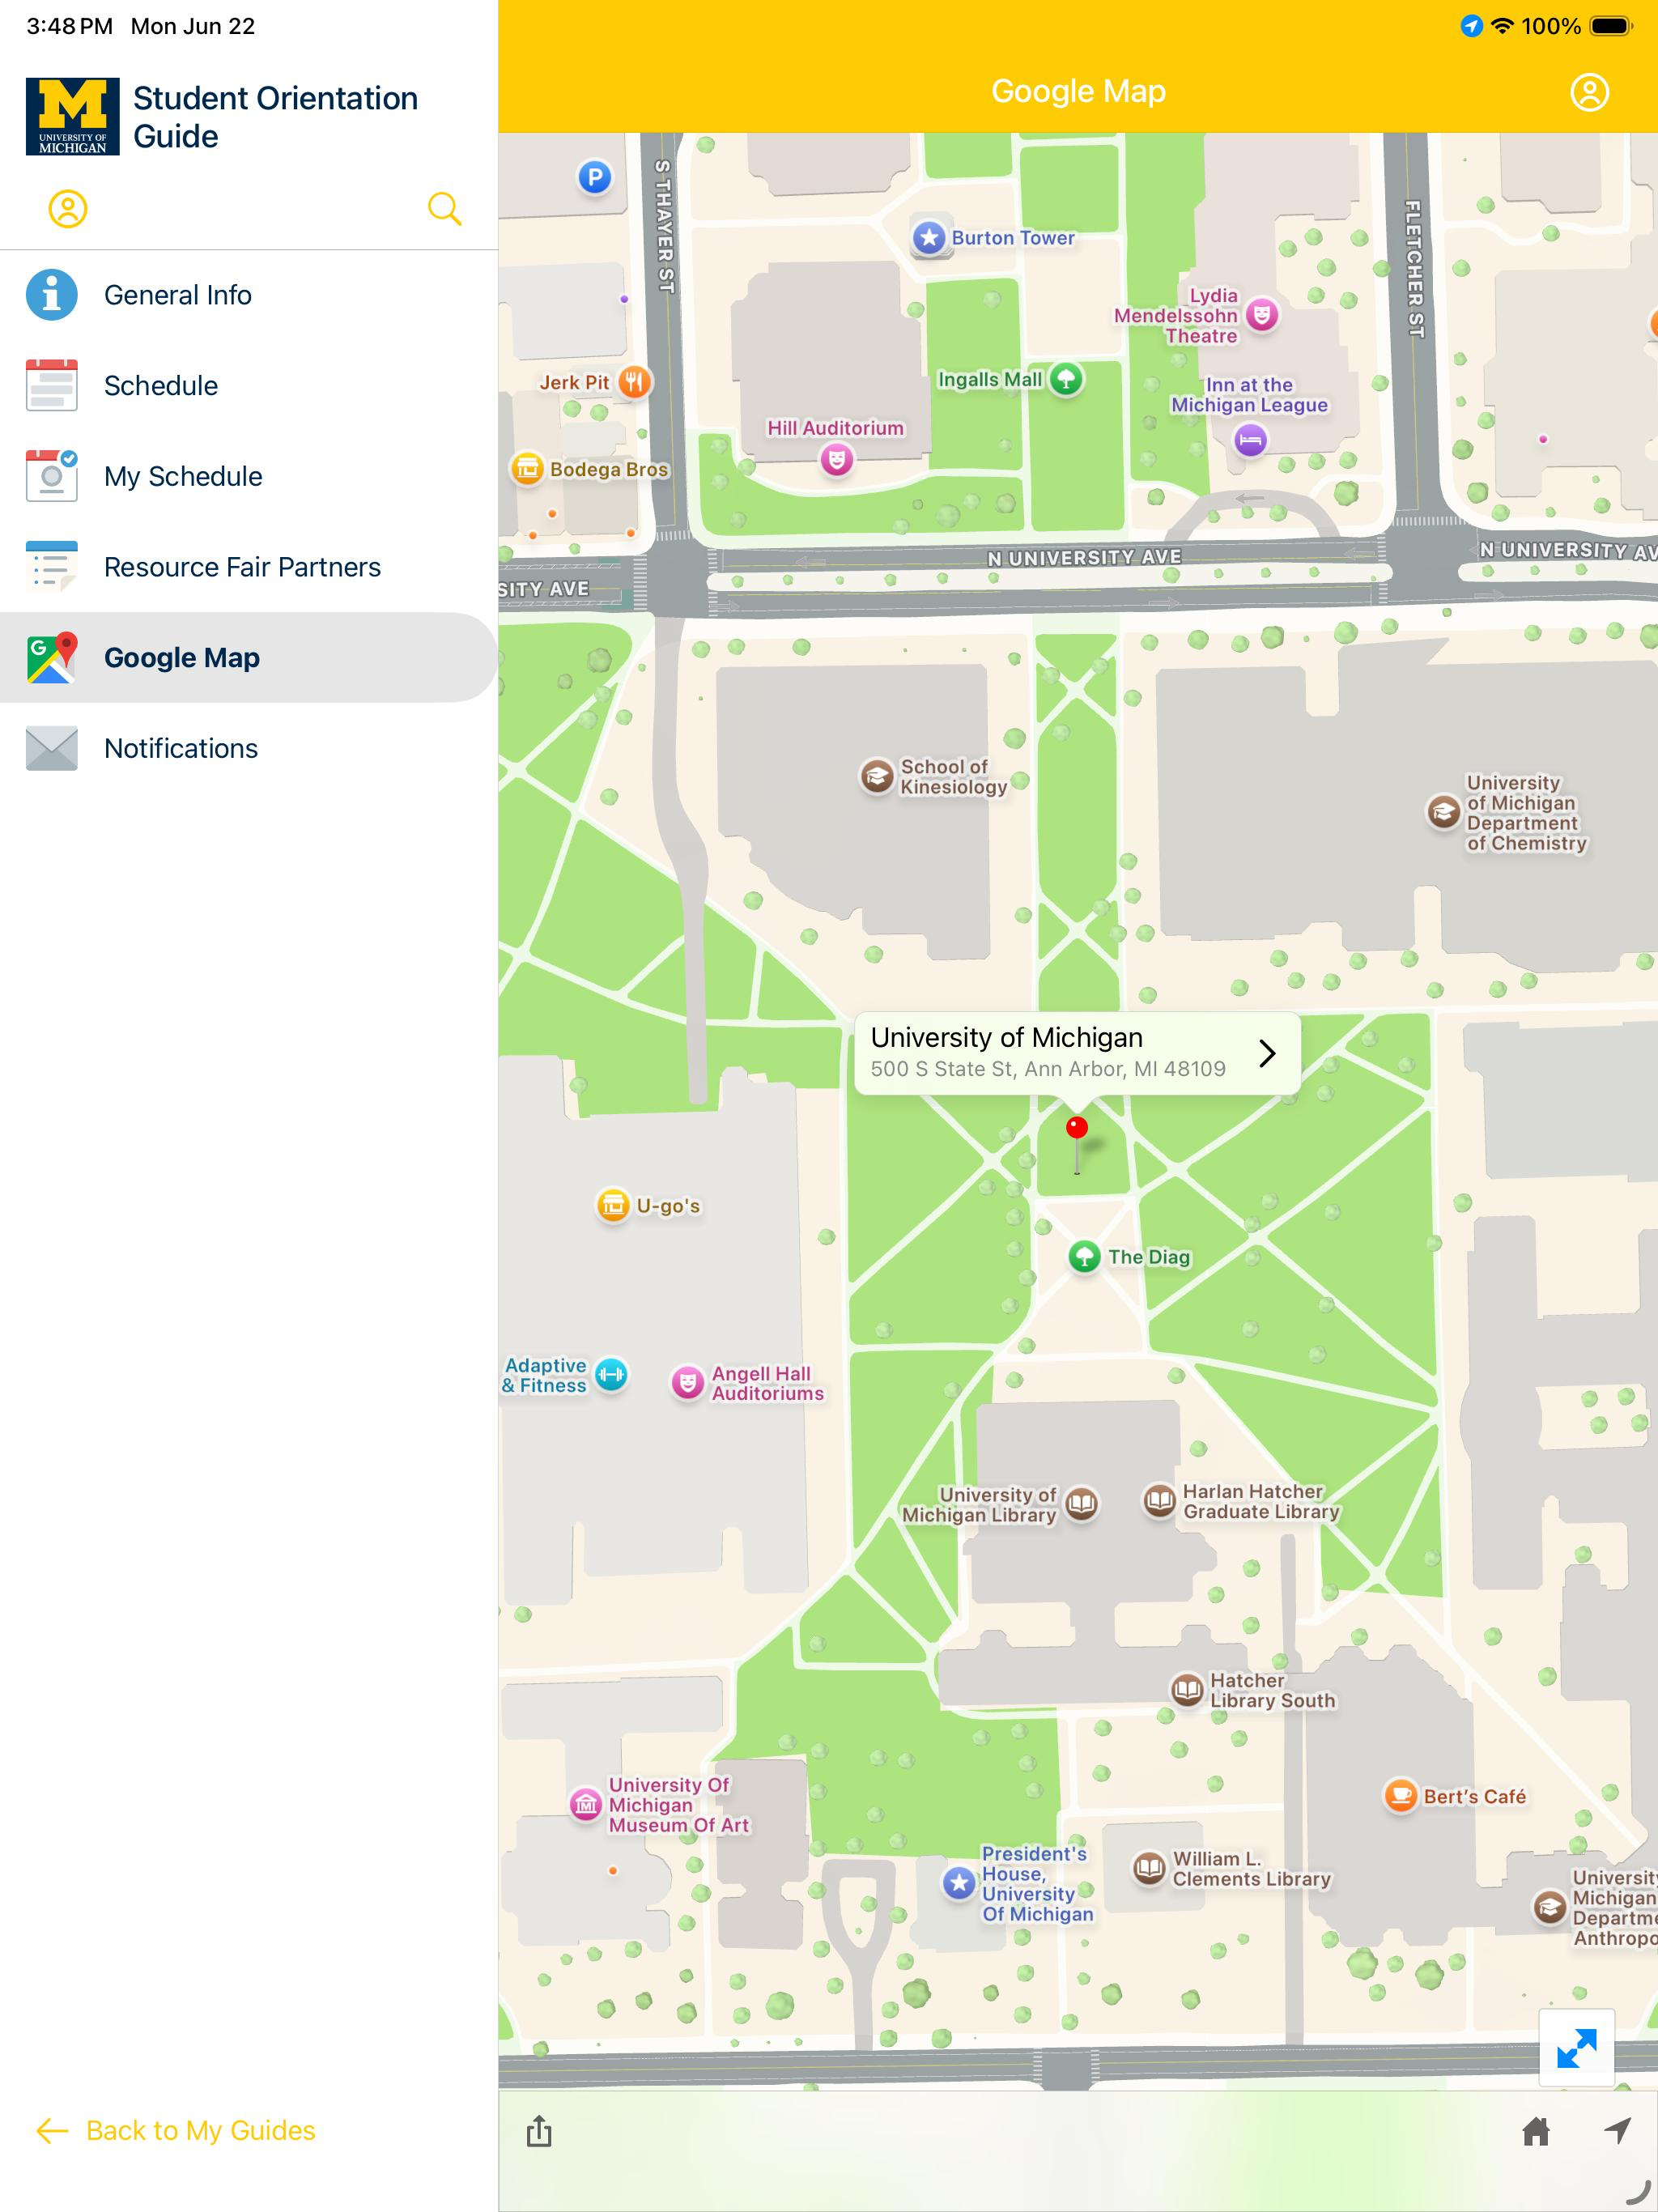1658x2212 pixels.
Task: Select the parking P marker
Action: click(x=595, y=178)
